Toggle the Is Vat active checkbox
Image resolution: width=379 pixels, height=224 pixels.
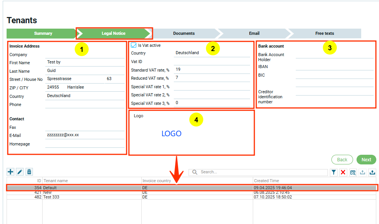134,45
